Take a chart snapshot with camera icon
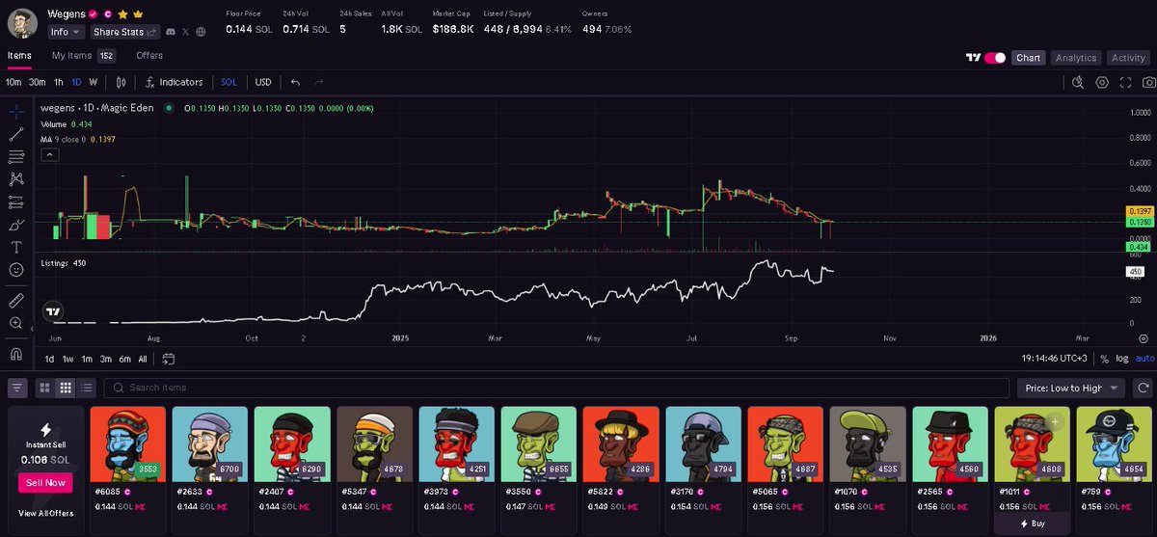This screenshot has height=537, width=1157. [1147, 83]
